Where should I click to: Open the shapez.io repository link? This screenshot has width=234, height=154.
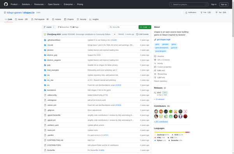[x=29, y=13]
